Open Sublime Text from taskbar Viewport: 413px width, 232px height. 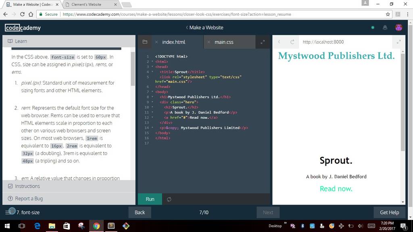click(x=111, y=226)
